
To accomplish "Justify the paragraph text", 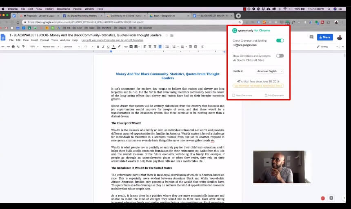I will click(x=160, y=47).
